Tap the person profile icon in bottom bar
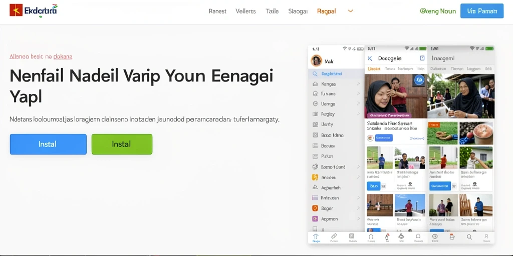The height and width of the screenshot is (256, 513). coord(486,237)
